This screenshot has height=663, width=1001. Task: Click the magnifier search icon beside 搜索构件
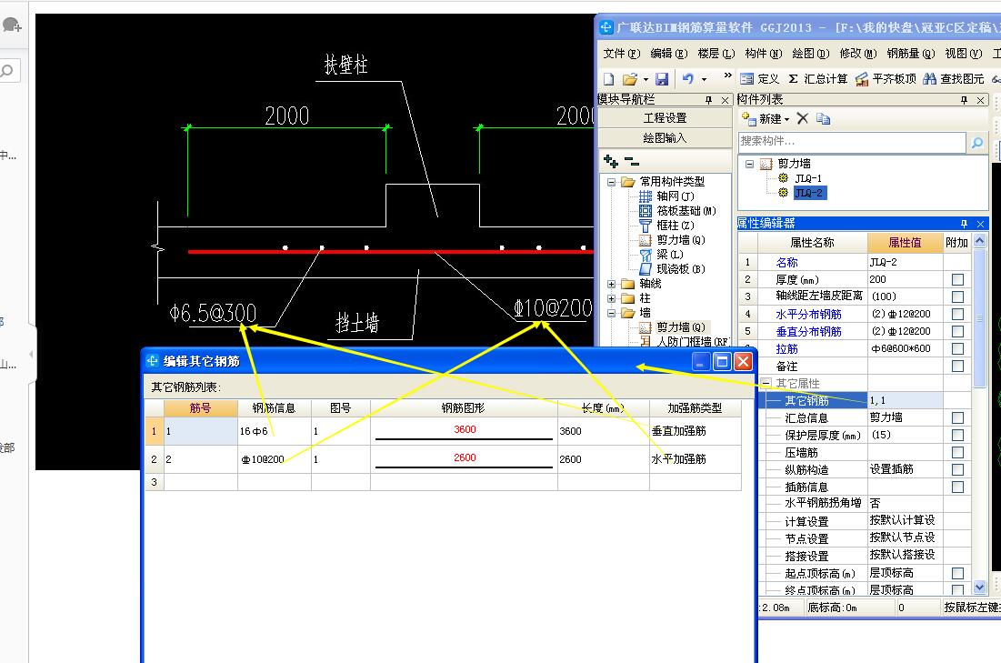tap(976, 143)
